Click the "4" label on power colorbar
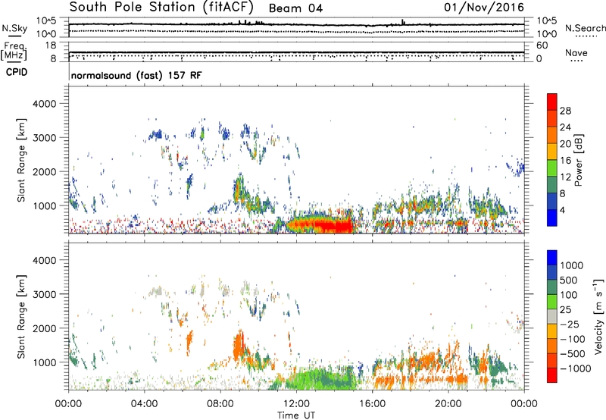The width and height of the screenshot is (606, 420). [563, 211]
